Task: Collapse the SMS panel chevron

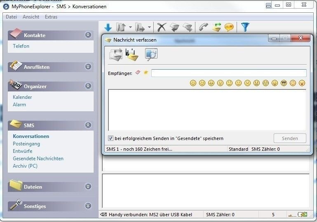Action: 88,125
